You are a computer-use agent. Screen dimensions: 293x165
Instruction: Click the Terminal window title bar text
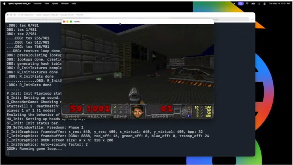(x=52, y=15)
